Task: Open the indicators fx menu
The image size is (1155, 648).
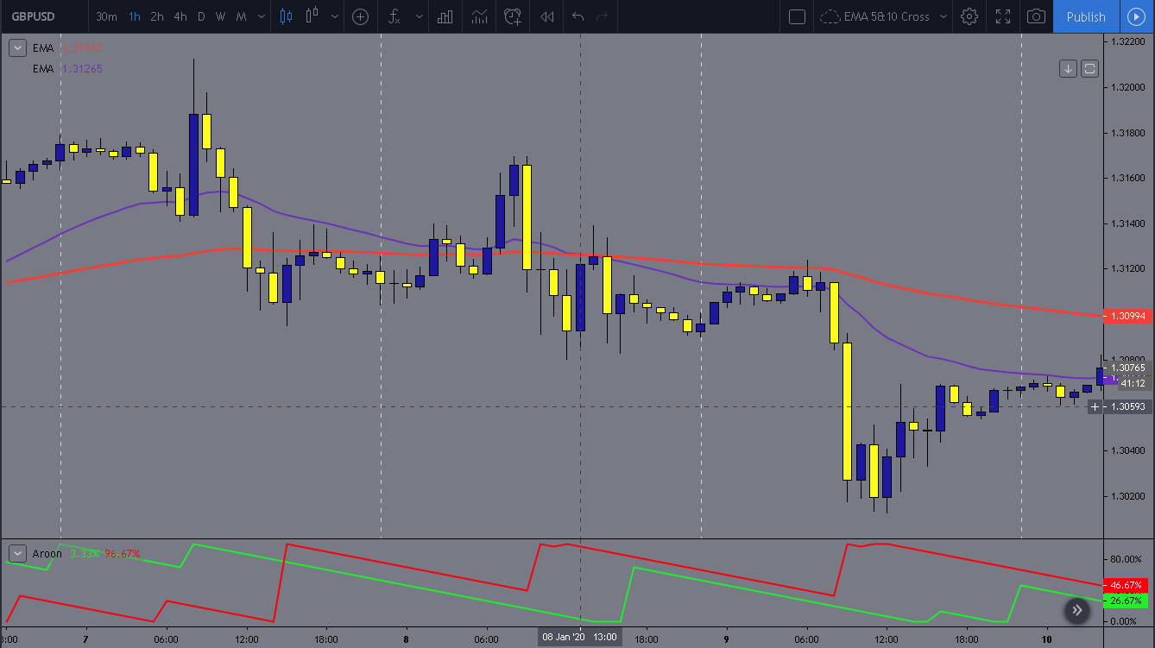Action: (394, 16)
